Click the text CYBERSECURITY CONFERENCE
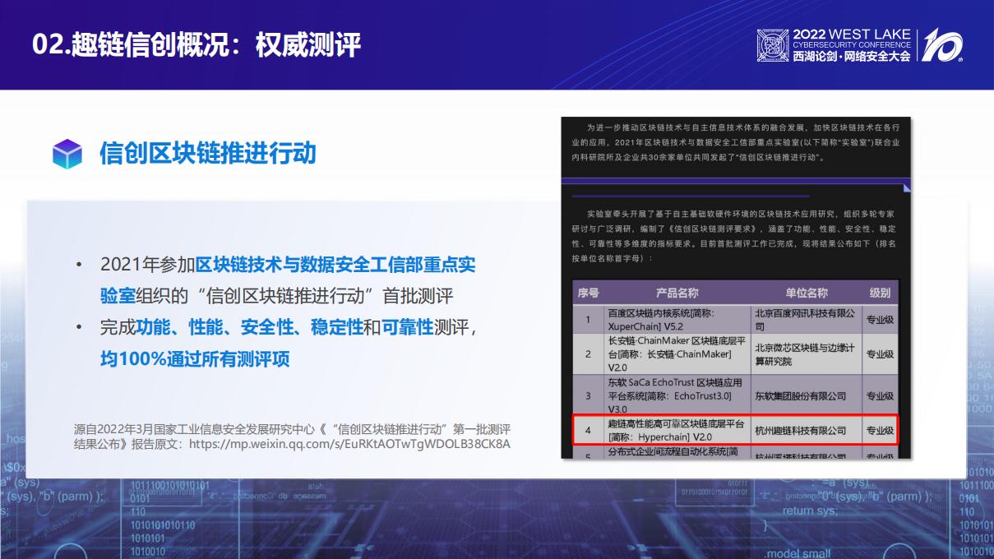The width and height of the screenshot is (994, 559). click(852, 45)
